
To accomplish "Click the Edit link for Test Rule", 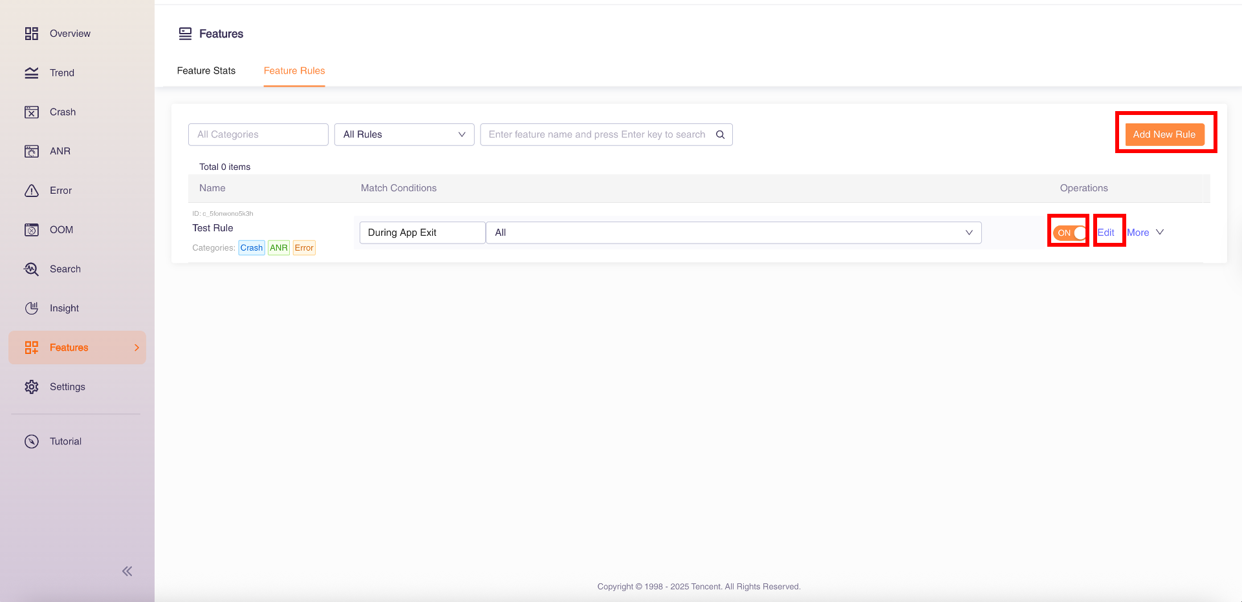I will [x=1106, y=233].
